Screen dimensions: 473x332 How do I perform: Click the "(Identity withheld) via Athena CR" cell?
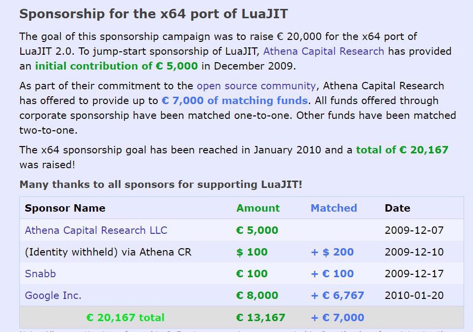(x=108, y=252)
